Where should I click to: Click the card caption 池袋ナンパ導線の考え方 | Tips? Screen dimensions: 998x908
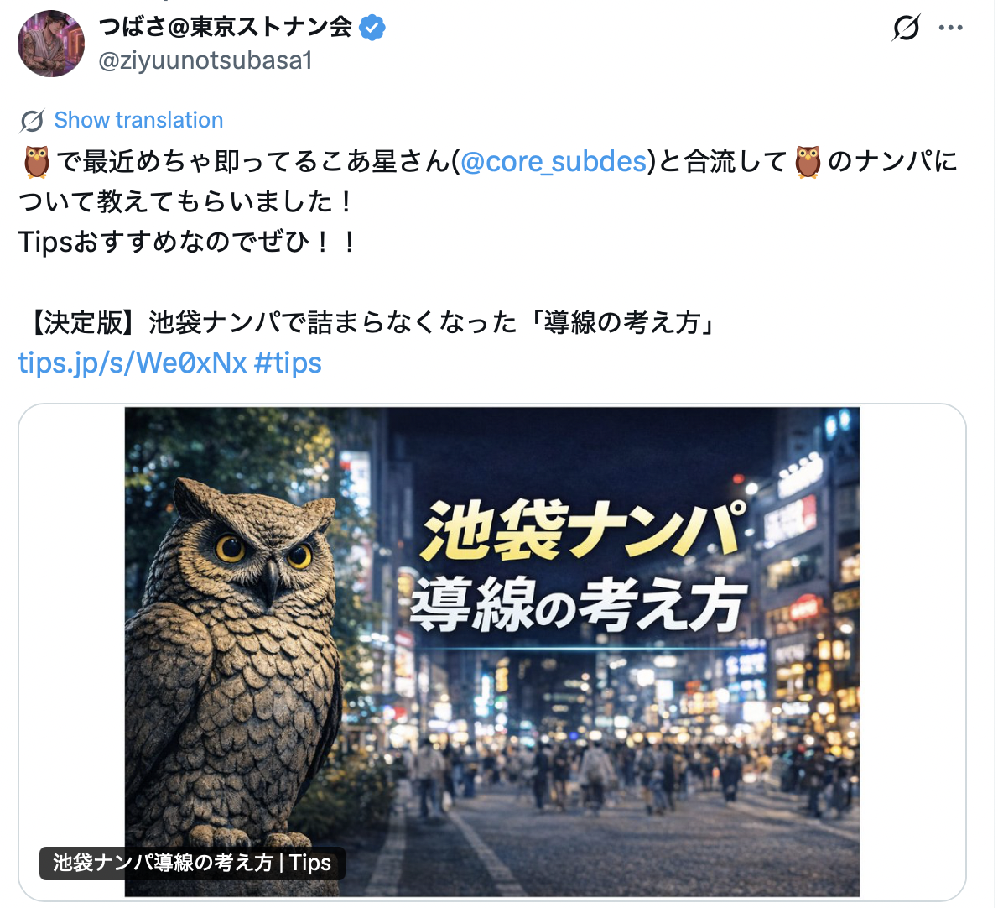[x=192, y=863]
